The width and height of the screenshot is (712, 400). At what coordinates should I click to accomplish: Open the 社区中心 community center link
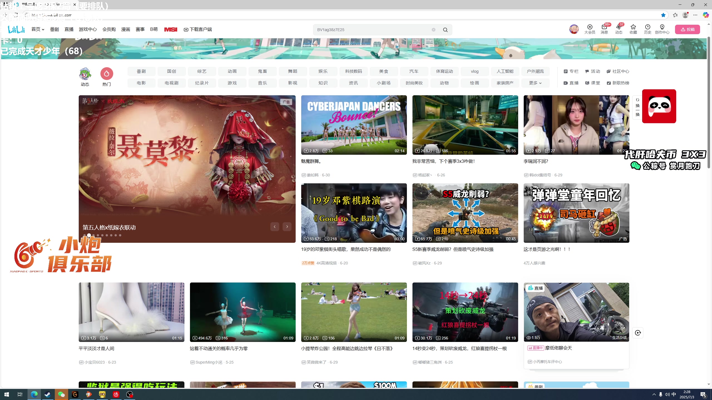618,71
